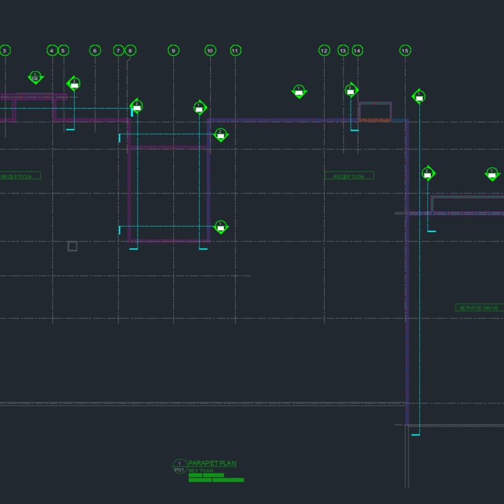Click the PARAPET PLAN title text
Image resolution: width=504 pixels, height=504 pixels.
point(212,463)
